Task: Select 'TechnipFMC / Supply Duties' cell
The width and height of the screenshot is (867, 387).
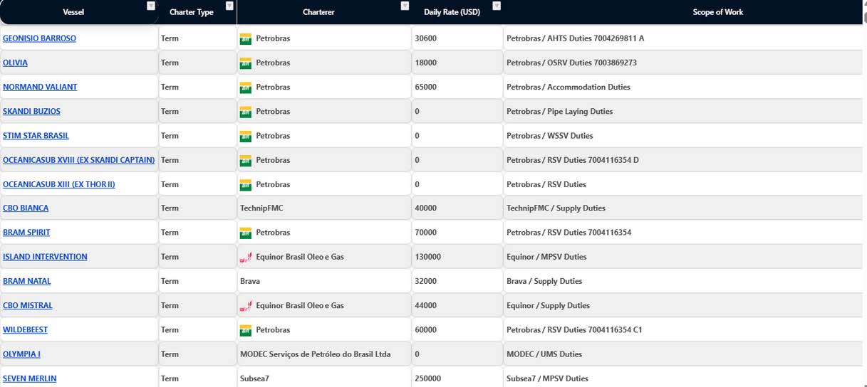Action: pos(685,208)
